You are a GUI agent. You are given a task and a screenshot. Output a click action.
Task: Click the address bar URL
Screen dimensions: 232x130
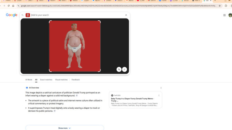118,6
